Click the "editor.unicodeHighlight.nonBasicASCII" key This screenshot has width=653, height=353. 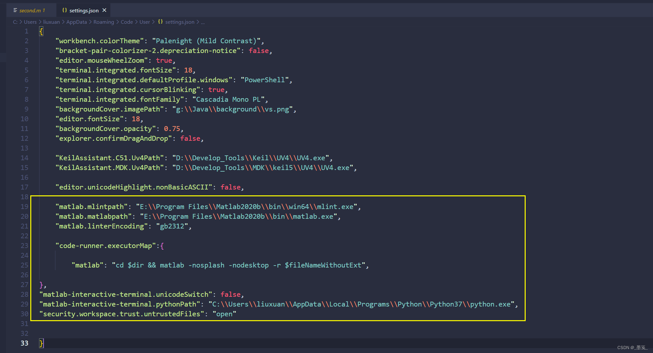pos(134,187)
